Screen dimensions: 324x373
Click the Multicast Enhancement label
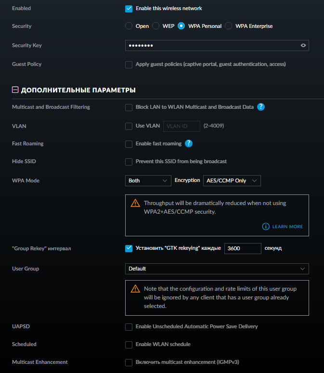tap(40, 362)
